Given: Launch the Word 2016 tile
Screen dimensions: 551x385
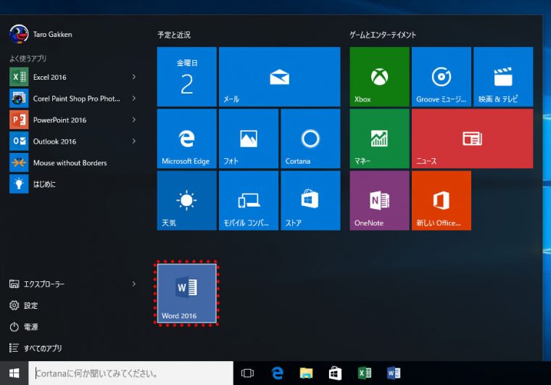Looking at the screenshot, I should [186, 293].
